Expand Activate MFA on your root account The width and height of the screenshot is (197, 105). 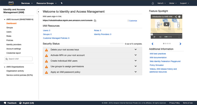coord(136,55)
